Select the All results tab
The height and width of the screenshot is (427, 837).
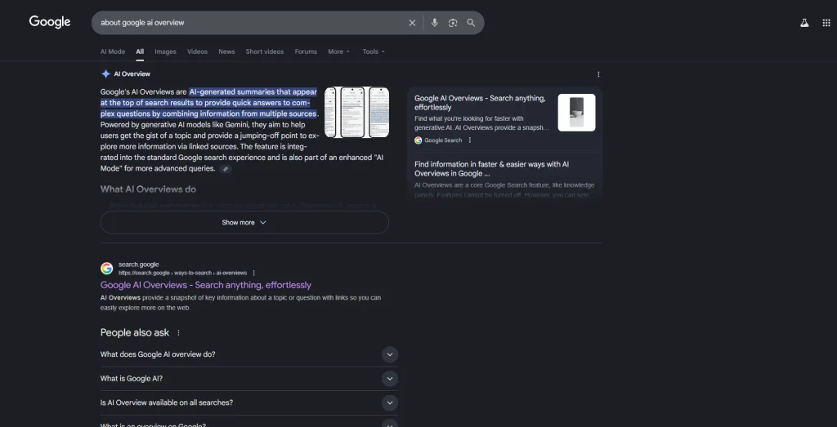coord(140,51)
